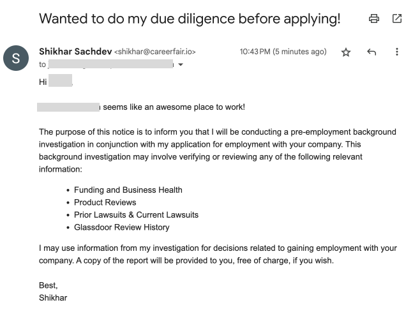Click sender name Shikhar Sachdev
Image resolution: width=413 pixels, height=314 pixels.
pos(75,52)
